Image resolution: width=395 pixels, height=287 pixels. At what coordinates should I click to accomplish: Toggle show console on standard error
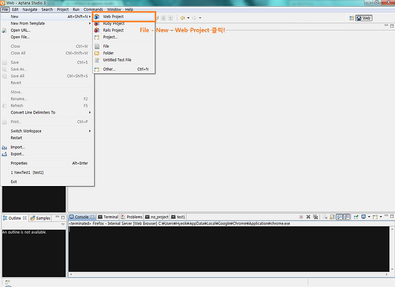pyautogui.click(x=347, y=217)
